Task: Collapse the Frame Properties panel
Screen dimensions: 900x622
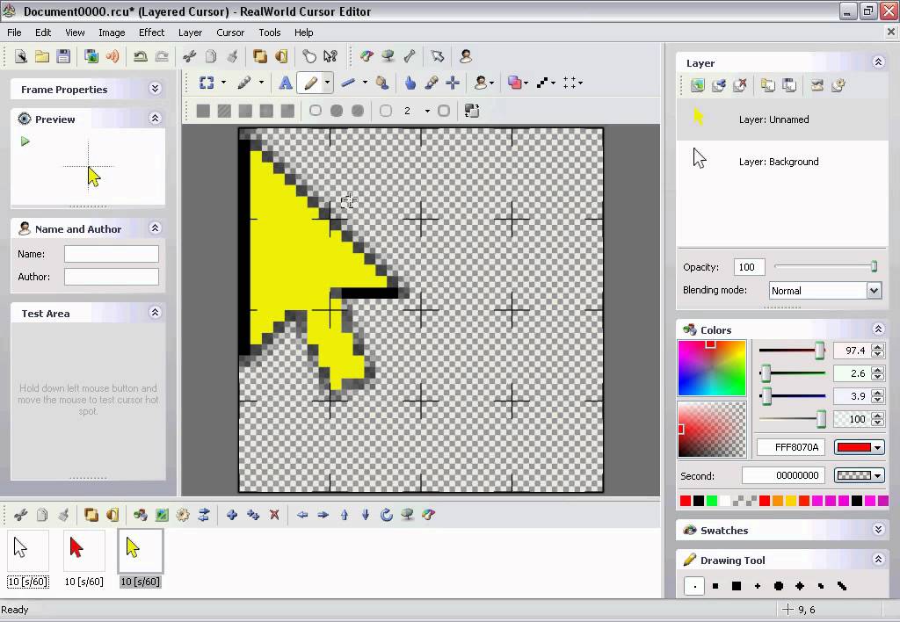Action: (x=155, y=89)
